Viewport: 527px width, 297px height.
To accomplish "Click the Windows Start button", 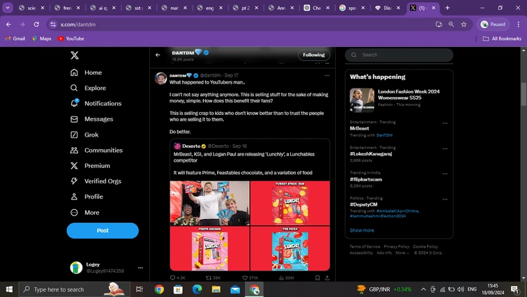I will 9,289.
